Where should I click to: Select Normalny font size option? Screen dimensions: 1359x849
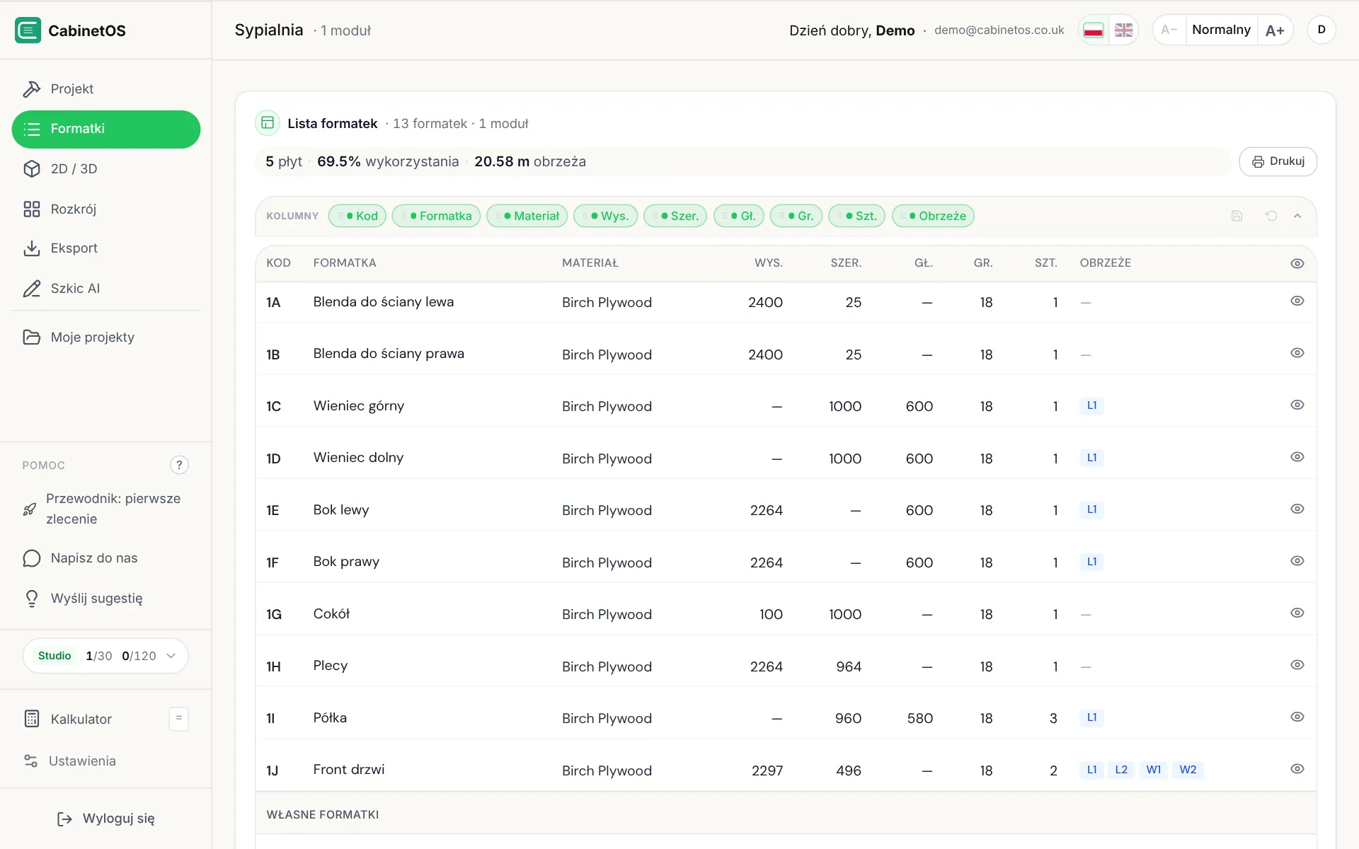(1221, 30)
